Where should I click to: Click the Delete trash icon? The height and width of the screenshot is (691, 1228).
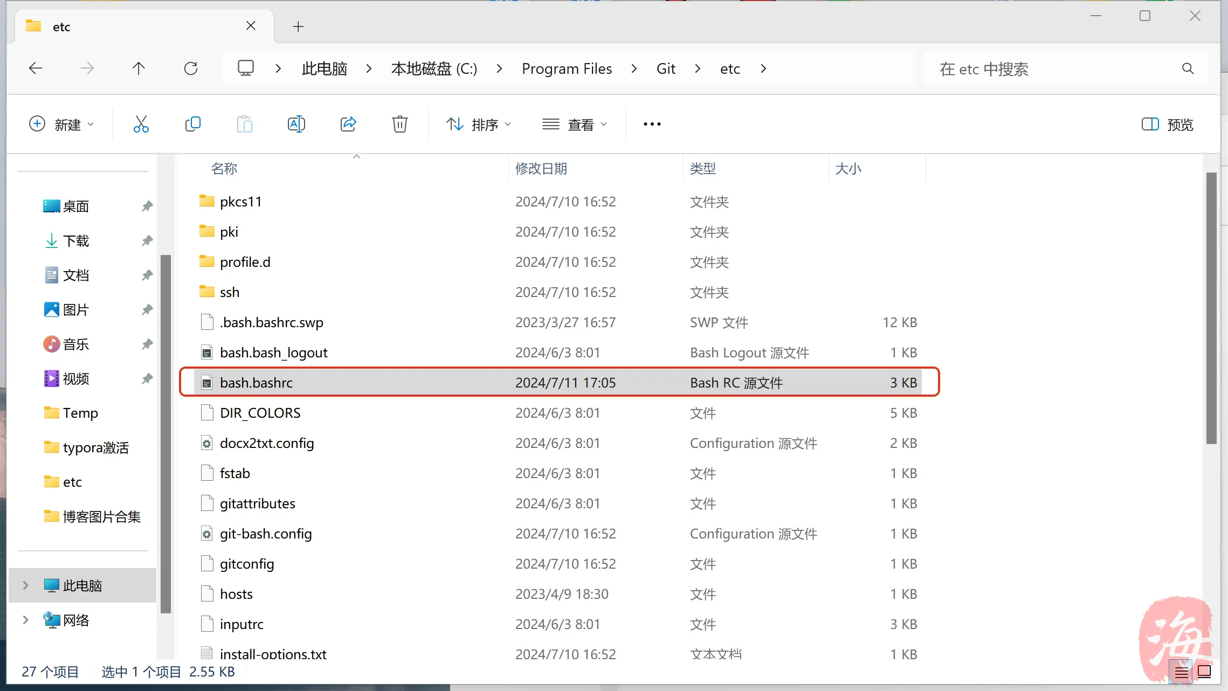399,125
